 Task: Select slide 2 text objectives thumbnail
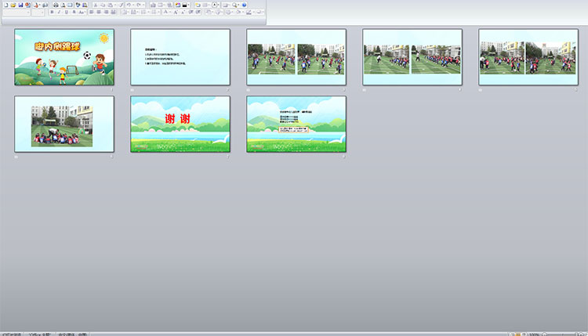tap(180, 57)
